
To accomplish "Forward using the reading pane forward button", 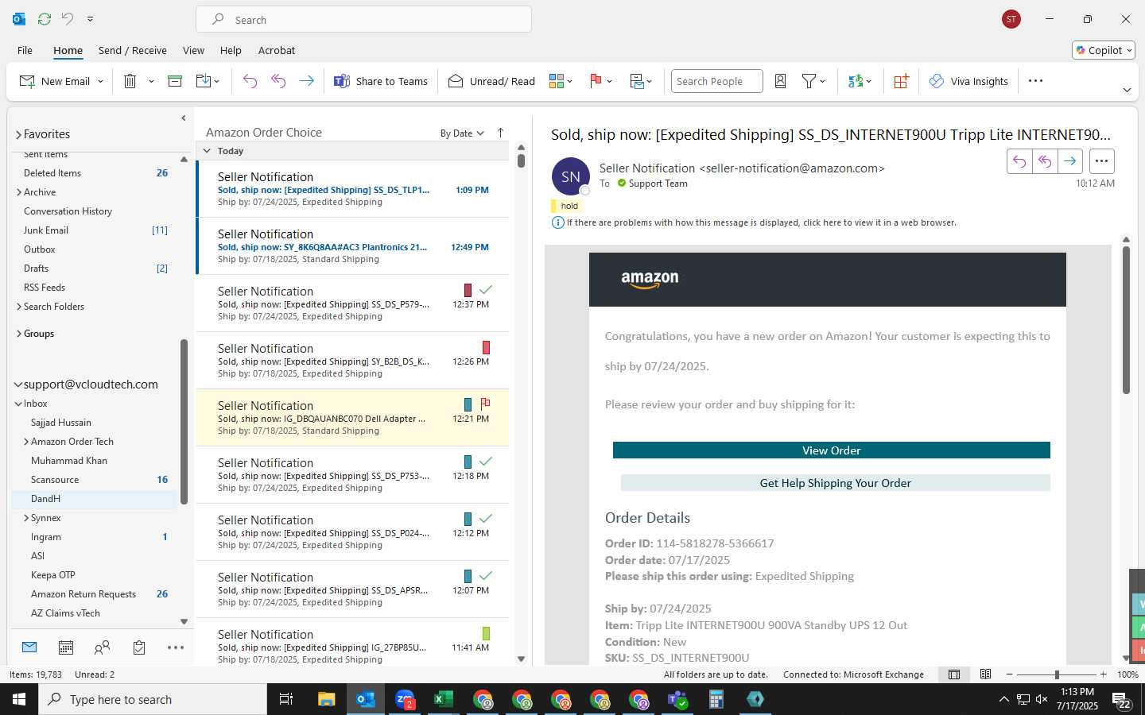I will click(1070, 161).
